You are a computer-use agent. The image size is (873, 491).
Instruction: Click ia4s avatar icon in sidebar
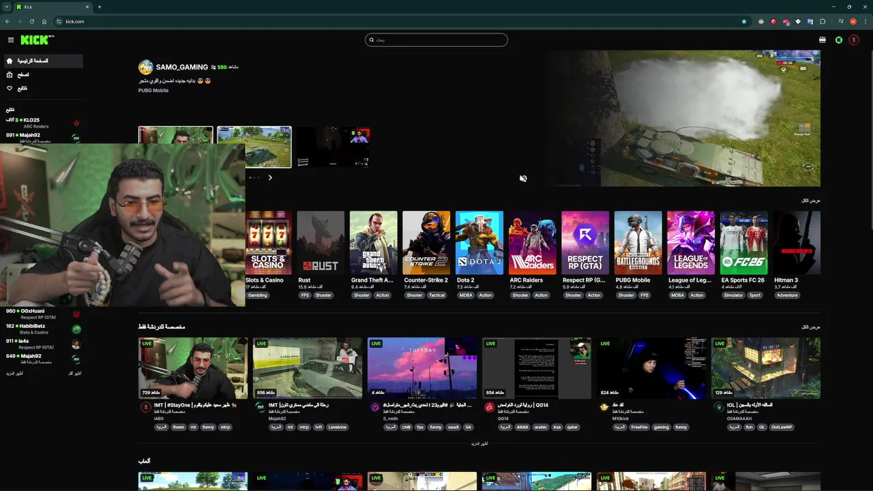pyautogui.click(x=76, y=344)
